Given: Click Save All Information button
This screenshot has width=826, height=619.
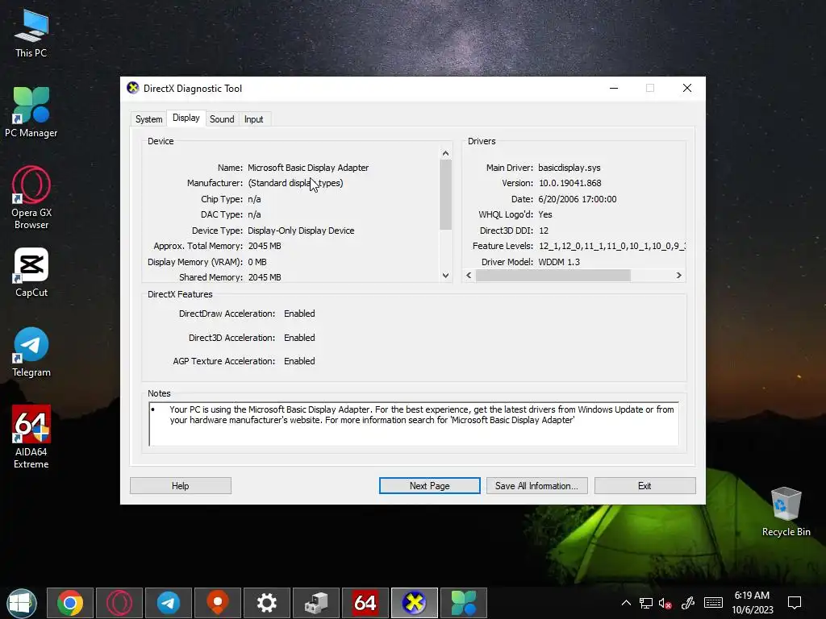Looking at the screenshot, I should pos(536,486).
